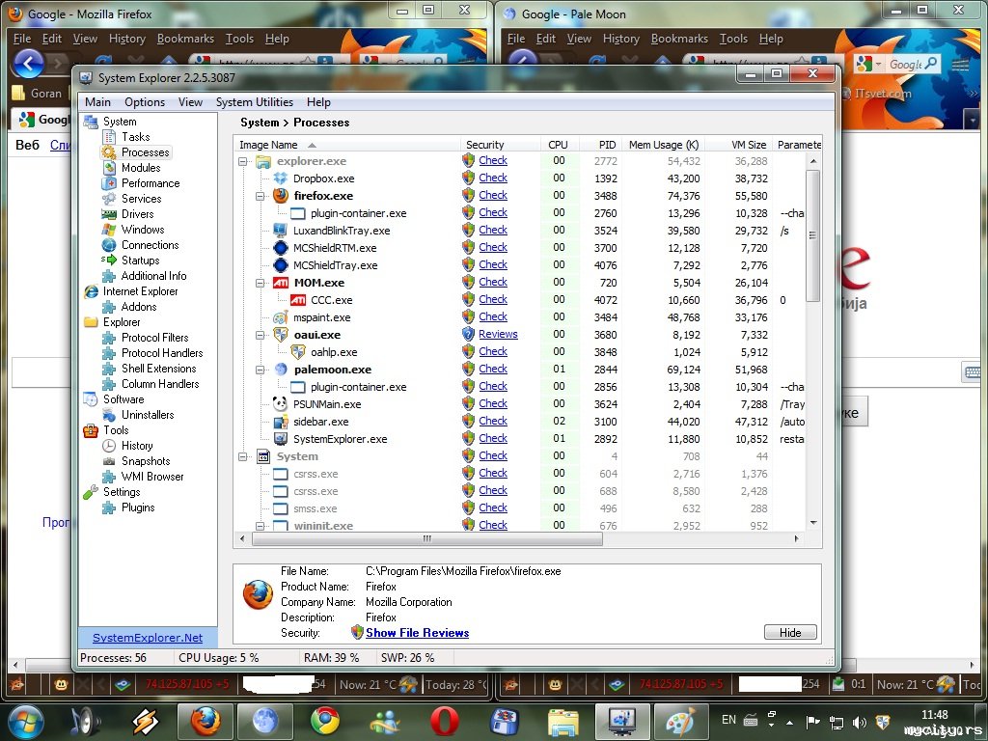Screen dimensions: 988x741
Task: Open the Show File Reviews link
Action: [x=417, y=633]
